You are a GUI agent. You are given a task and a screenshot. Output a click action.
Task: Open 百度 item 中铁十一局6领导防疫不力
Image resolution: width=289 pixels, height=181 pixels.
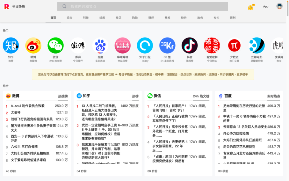(x=244, y=119)
